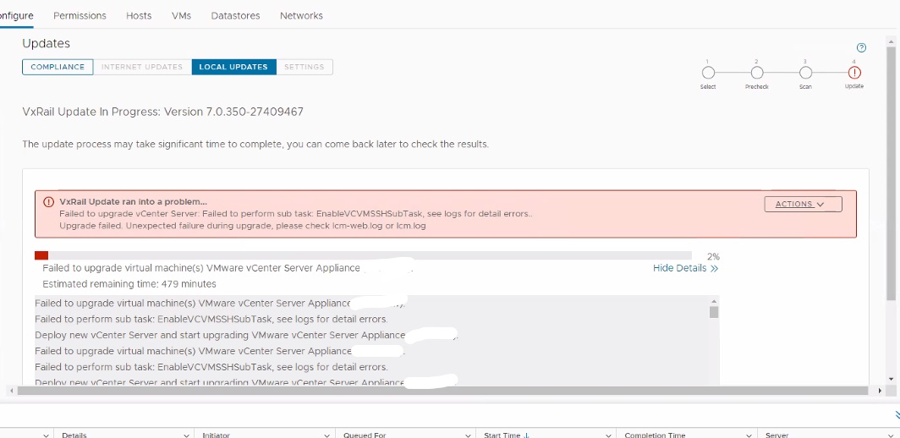Click the red warning icon in error banner
Screen dimensions: 900x438
[49, 201]
